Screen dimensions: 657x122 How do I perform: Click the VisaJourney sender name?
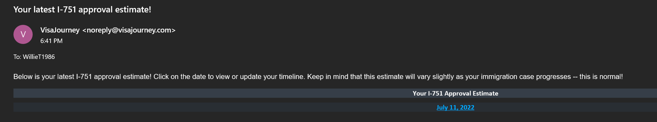pos(60,30)
